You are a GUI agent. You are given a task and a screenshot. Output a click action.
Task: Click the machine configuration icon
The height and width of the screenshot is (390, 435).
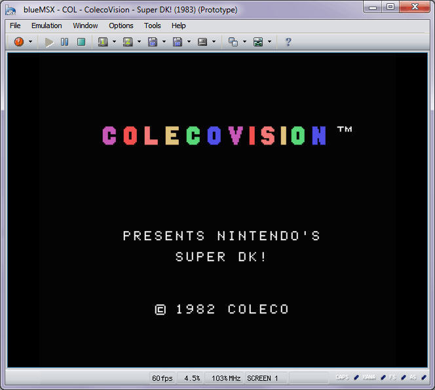(x=258, y=42)
